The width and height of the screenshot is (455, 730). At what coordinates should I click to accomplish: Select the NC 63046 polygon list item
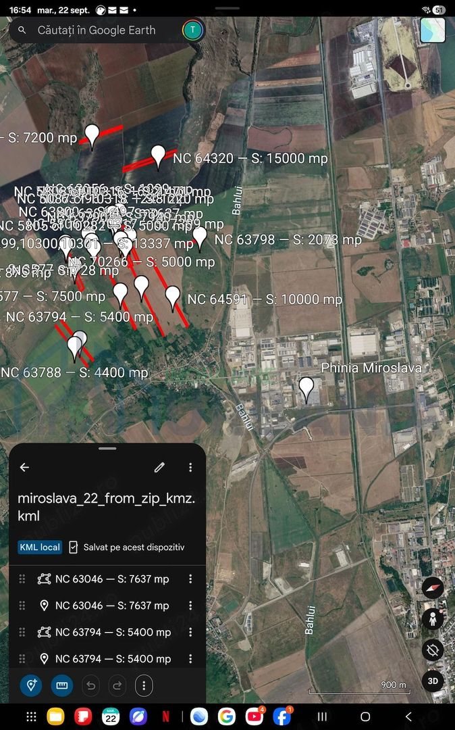point(107,579)
